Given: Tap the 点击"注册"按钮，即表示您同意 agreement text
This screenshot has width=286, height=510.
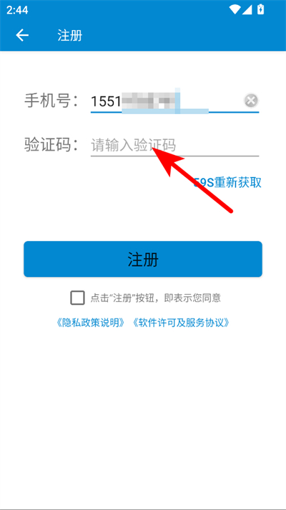Looking at the screenshot, I should 156,298.
